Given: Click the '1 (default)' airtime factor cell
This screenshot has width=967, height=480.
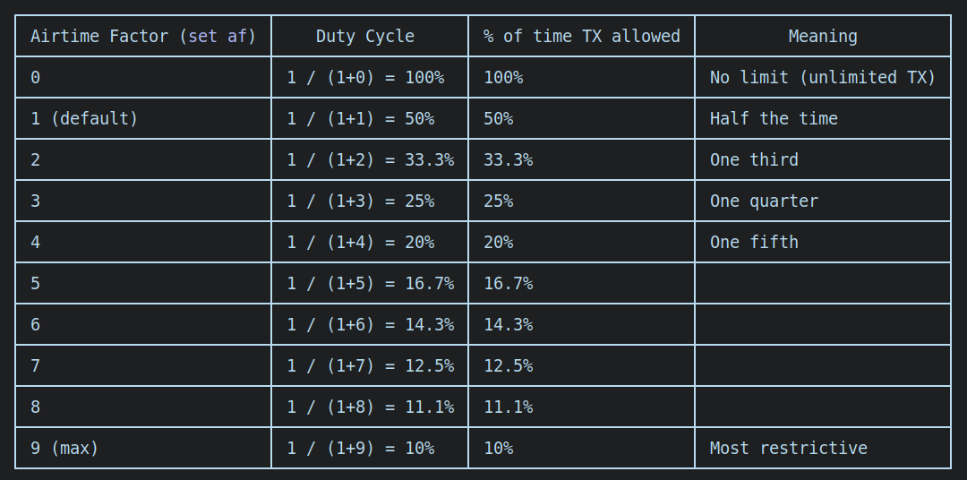Looking at the screenshot, I should 84,119.
